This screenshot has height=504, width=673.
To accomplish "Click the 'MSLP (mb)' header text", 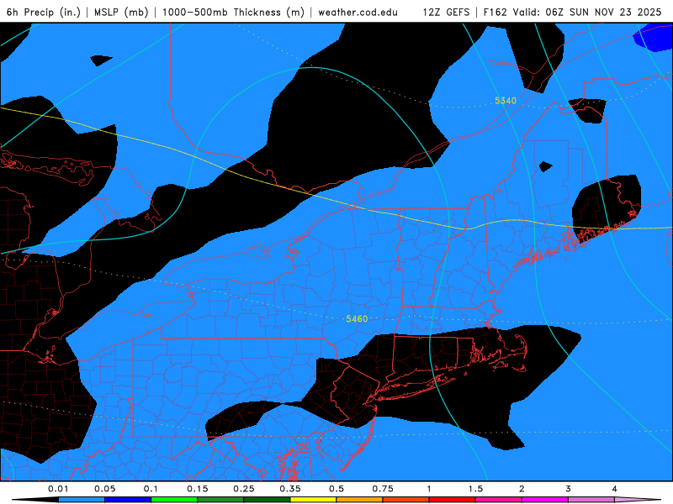I will coord(121,12).
